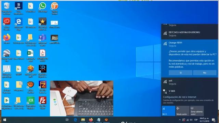Open the Firma_Com image file on the desktop
This screenshot has width=219, height=123.
54,24
